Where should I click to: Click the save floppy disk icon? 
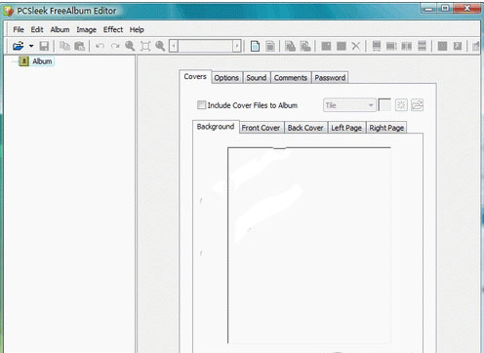44,46
